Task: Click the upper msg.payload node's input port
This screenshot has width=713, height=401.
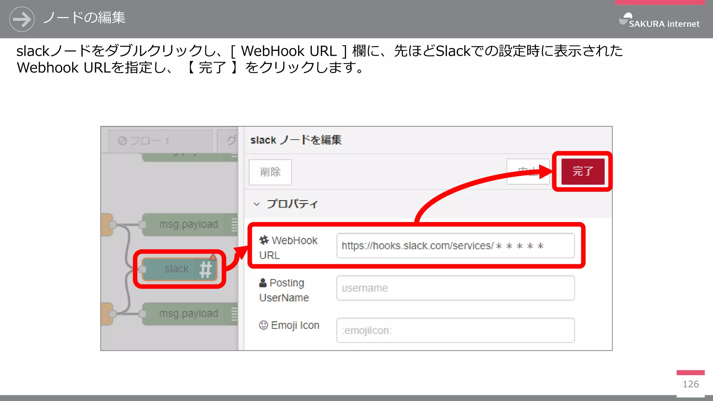Action: [x=142, y=225]
